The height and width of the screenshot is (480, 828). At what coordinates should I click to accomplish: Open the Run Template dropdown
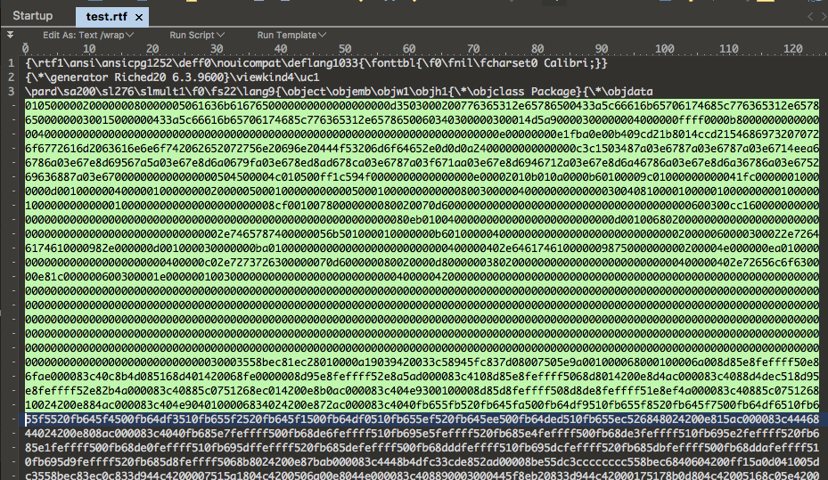tap(291, 35)
